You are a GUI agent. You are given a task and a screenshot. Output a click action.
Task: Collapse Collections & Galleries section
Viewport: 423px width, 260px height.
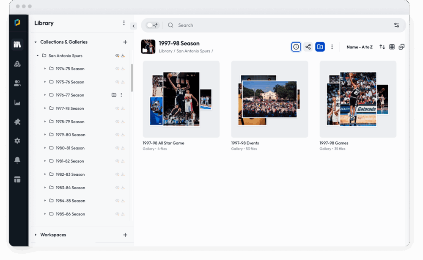[36, 42]
